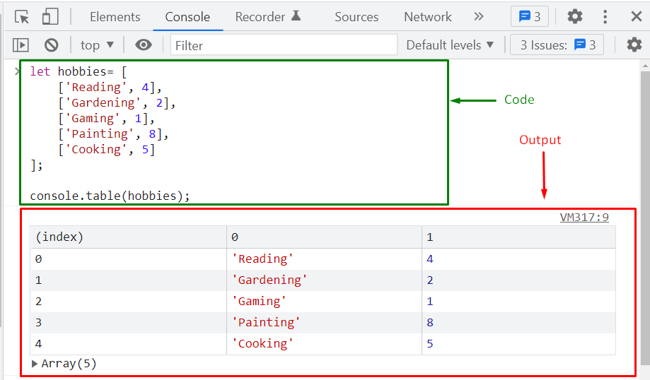Screen dimensions: 650x380
Task: Activate the inspect element picker icon
Action: tap(21, 17)
